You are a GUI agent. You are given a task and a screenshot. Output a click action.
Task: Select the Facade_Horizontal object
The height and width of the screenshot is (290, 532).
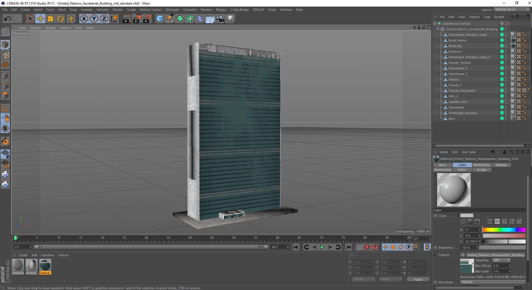tap(462, 91)
